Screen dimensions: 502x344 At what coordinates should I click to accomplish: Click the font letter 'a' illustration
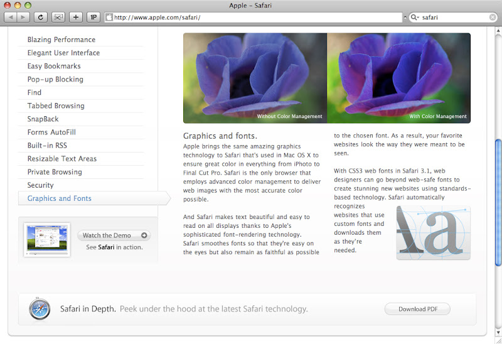pos(433,232)
